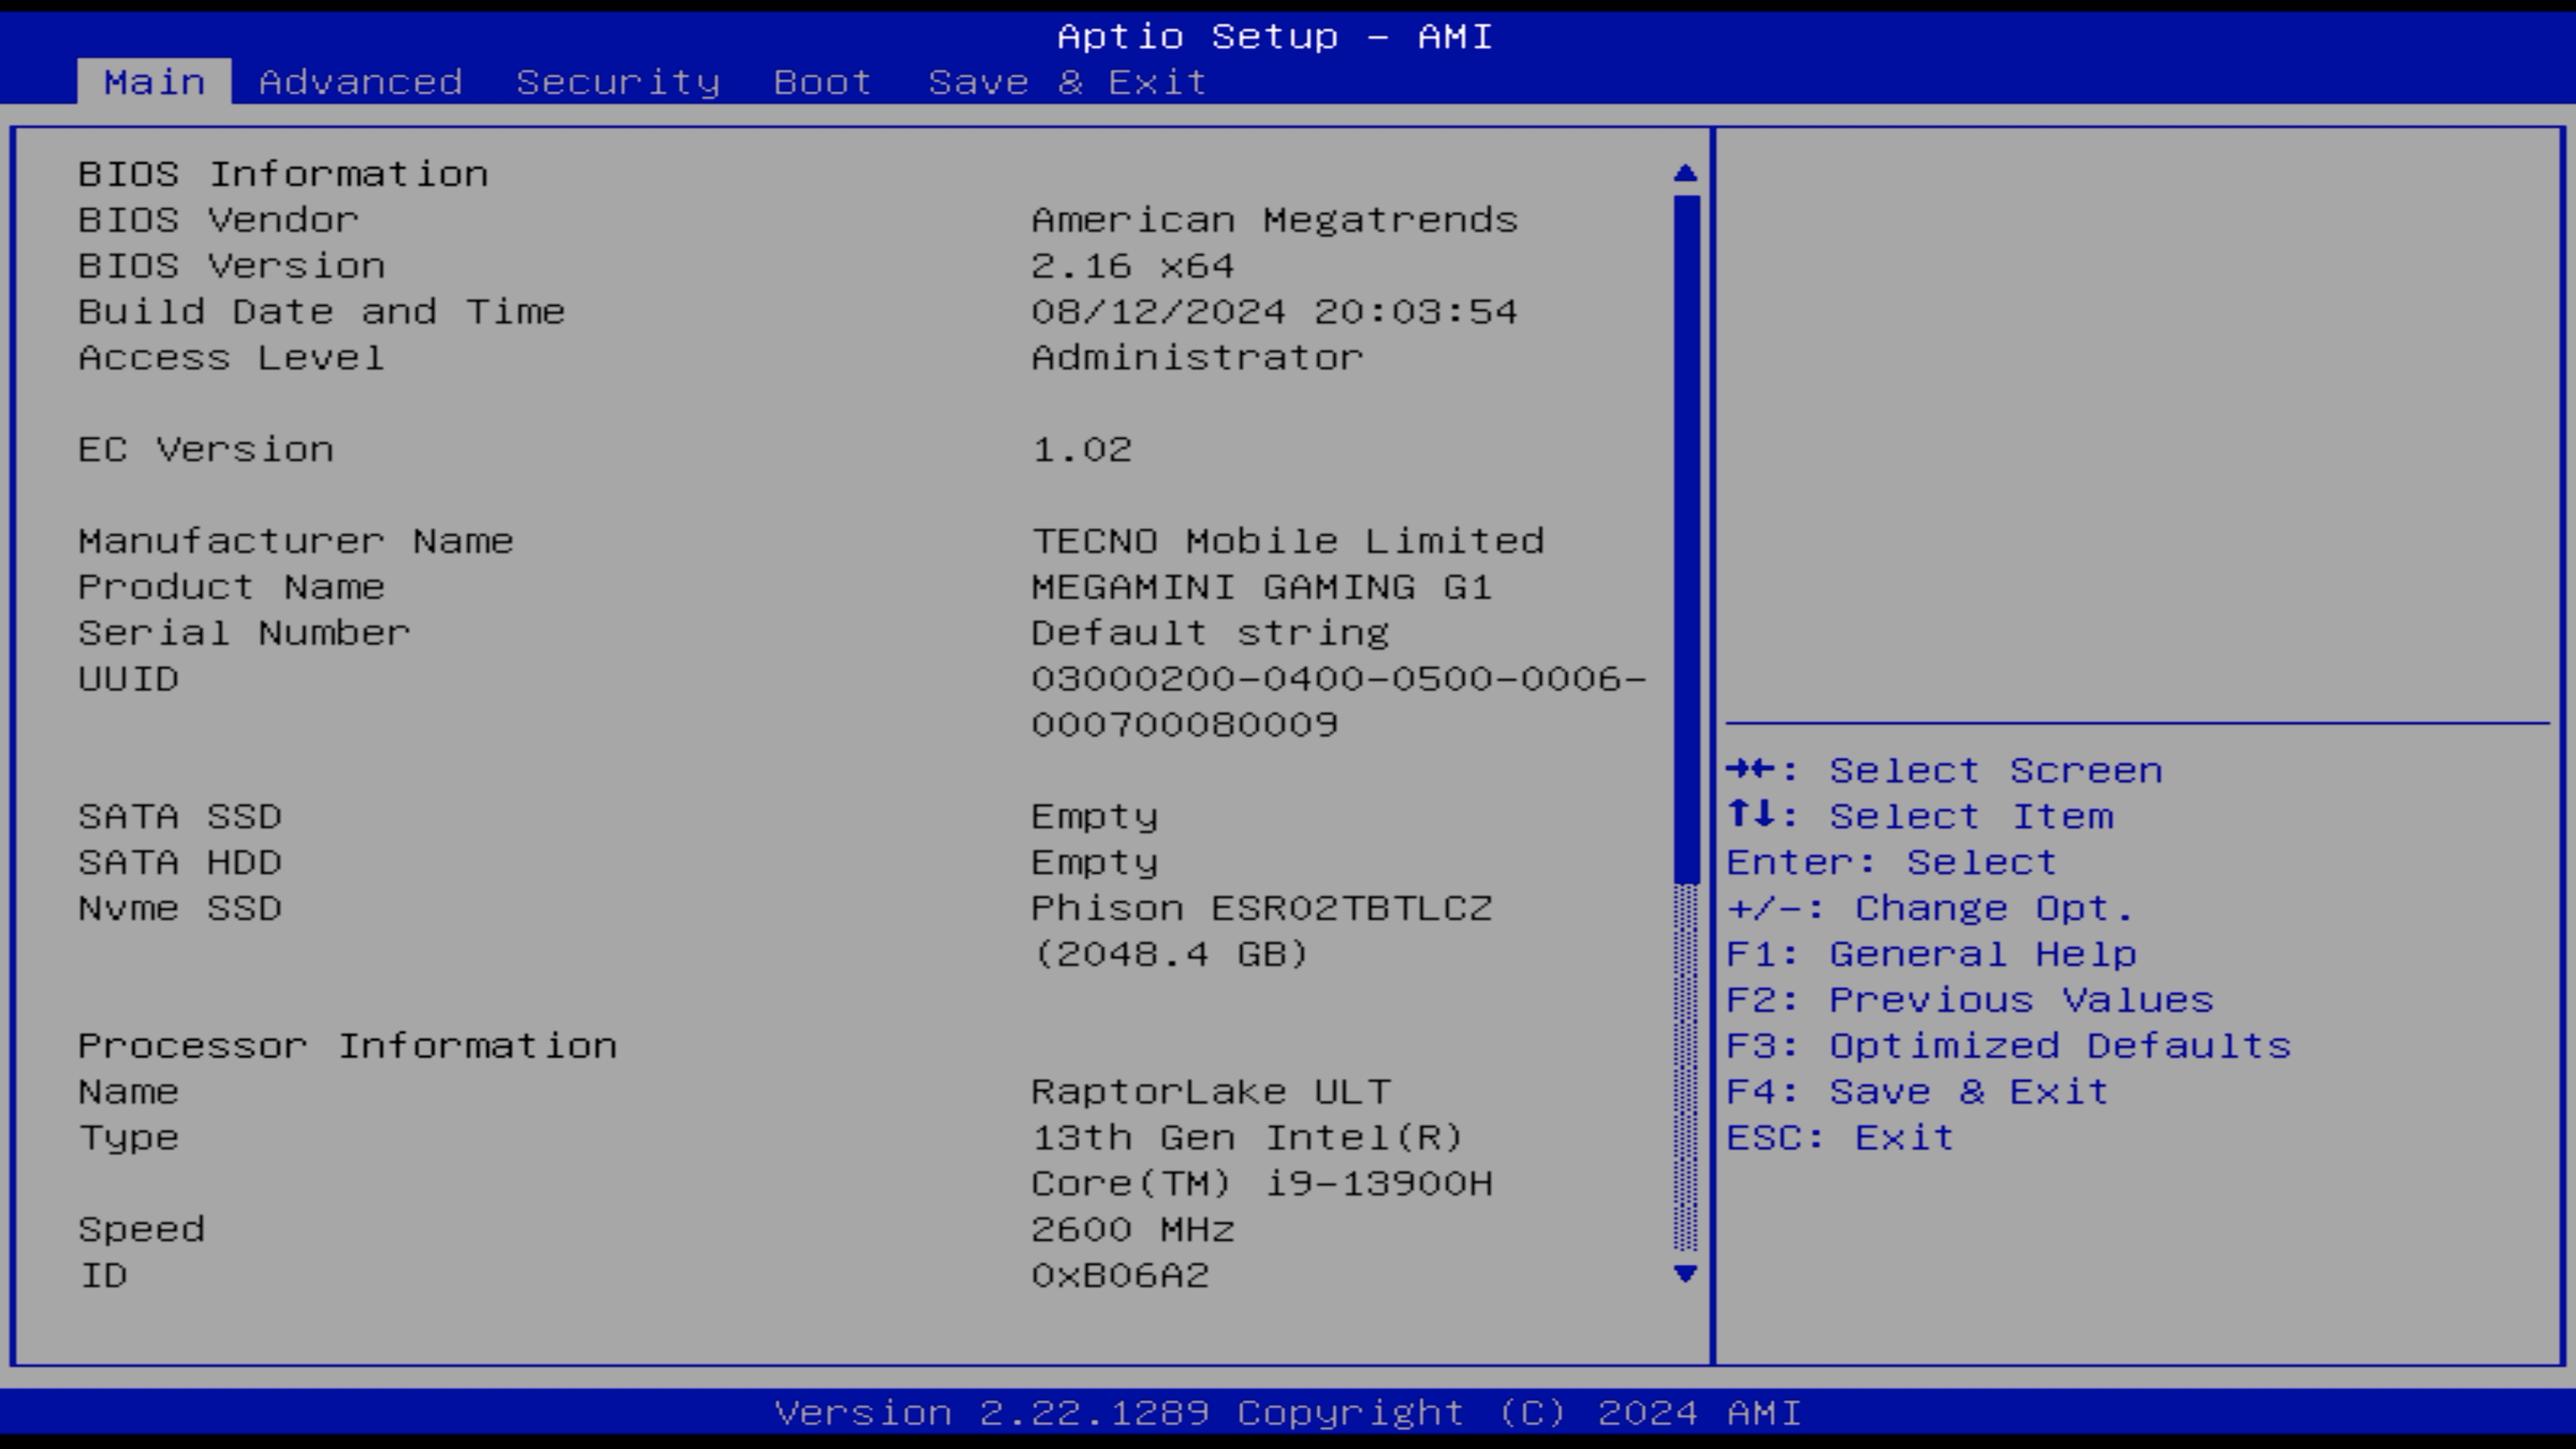Select the Access Level Administrator value
Image resolution: width=2576 pixels, height=1449 pixels.
1197,358
